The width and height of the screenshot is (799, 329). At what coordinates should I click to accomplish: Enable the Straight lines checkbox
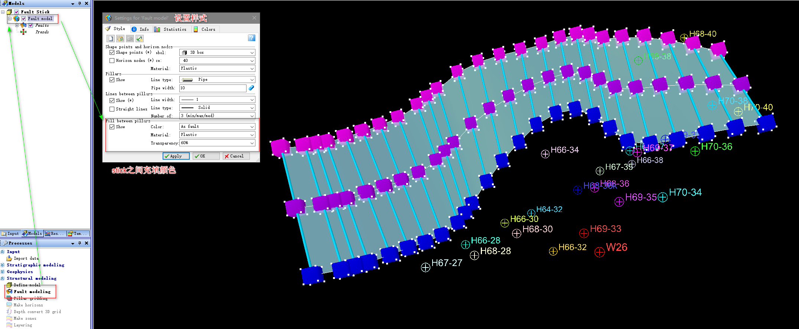pyautogui.click(x=112, y=109)
